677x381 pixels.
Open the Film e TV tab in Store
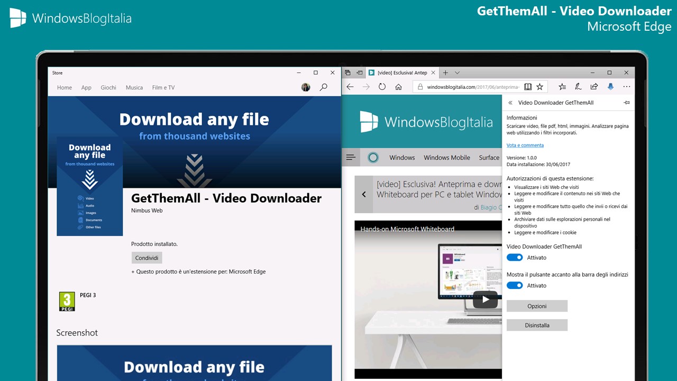[163, 87]
